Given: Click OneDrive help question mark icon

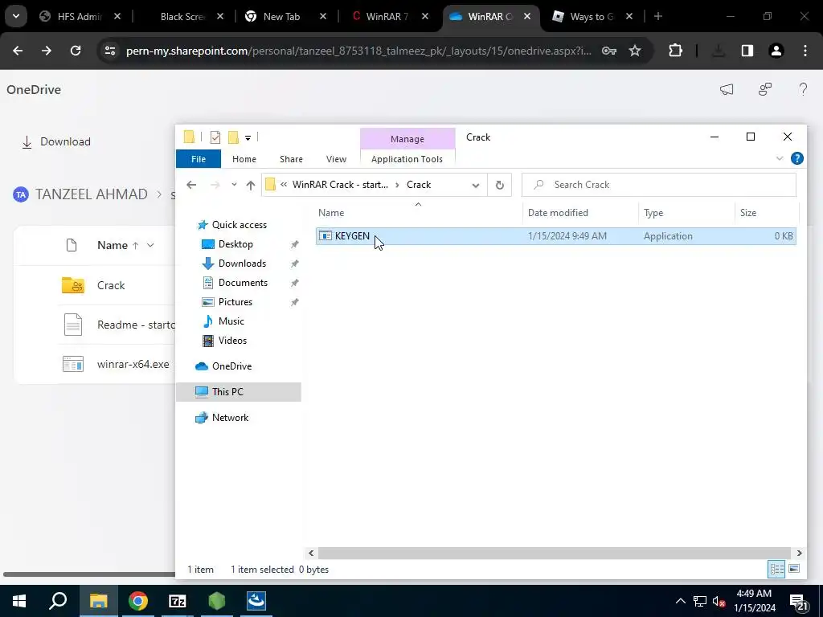Looking at the screenshot, I should tap(803, 89).
